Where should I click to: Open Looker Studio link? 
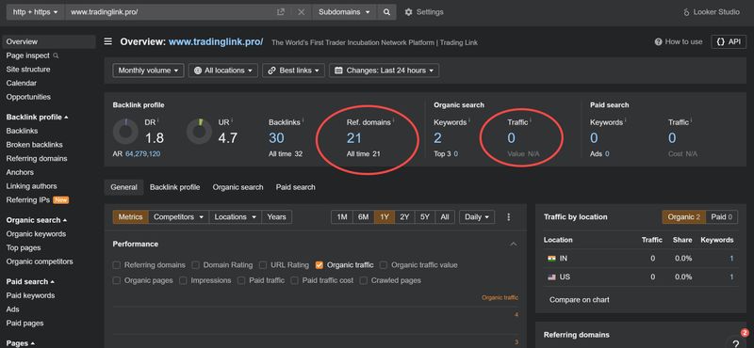click(x=712, y=12)
